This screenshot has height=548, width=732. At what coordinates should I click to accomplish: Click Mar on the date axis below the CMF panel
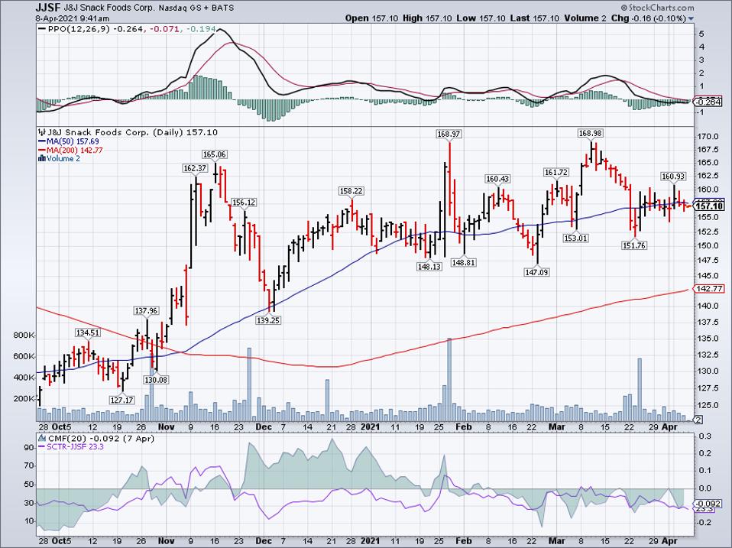click(x=556, y=541)
